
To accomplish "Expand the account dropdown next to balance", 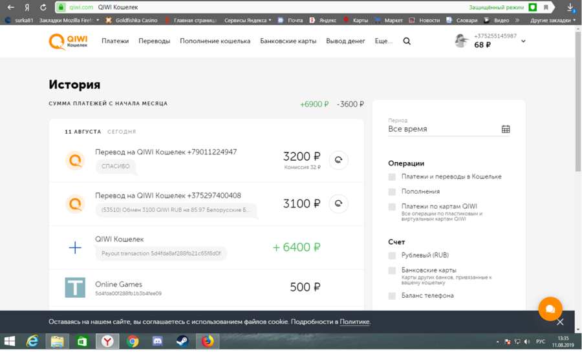I will (523, 41).
